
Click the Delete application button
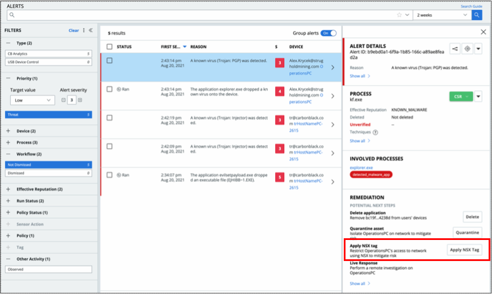pos(472,217)
